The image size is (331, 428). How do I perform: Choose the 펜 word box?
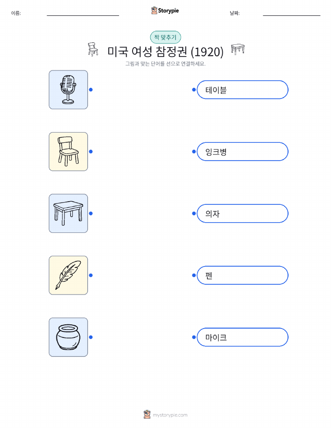[242, 275]
